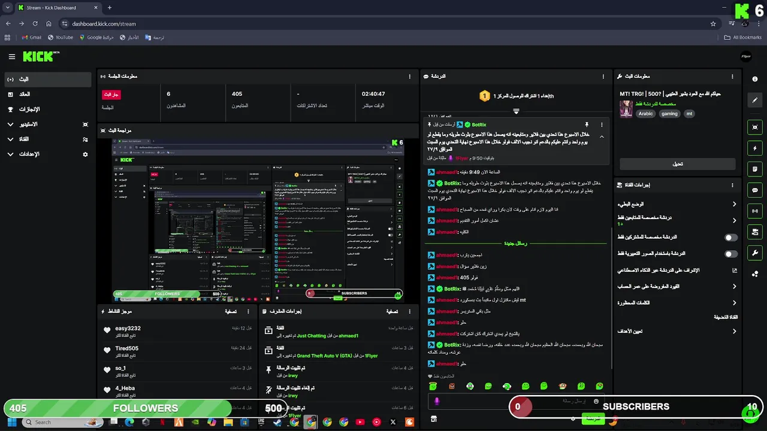
Task: Select the Stream (البث) item in left sidebar
Action: pos(47,79)
